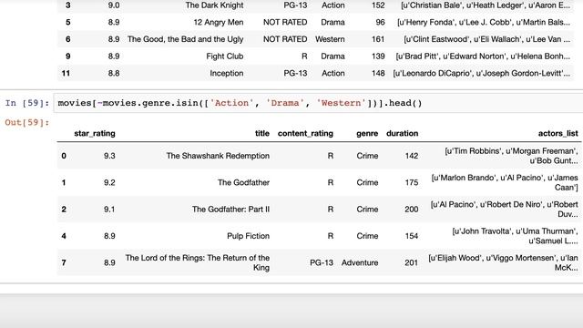Select 'Pulp Fiction' title cell

coord(248,236)
